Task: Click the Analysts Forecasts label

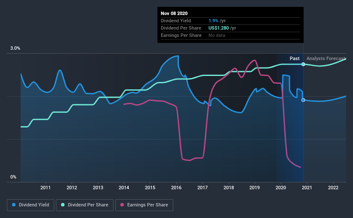Action: 326,58
